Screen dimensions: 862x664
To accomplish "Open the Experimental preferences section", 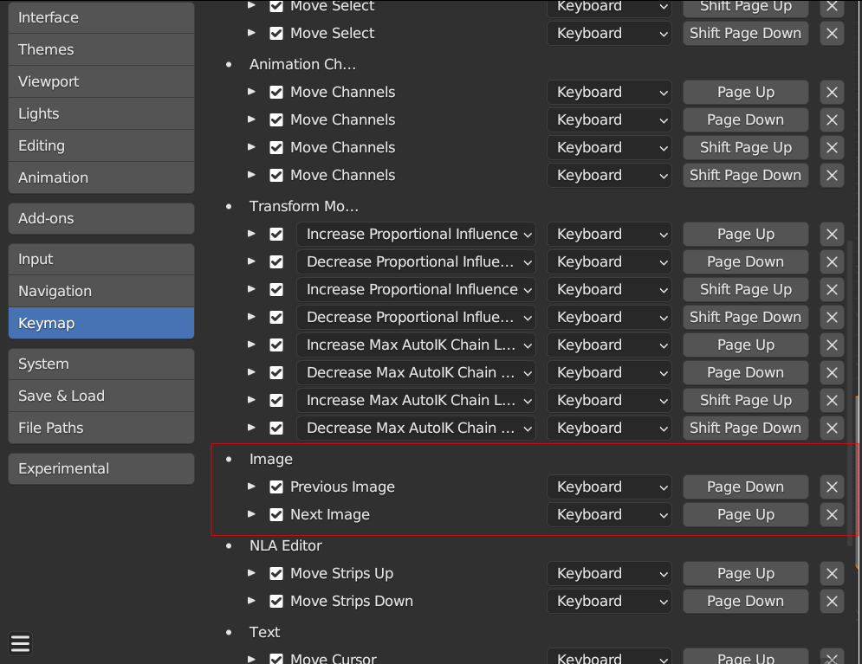I will point(100,468).
